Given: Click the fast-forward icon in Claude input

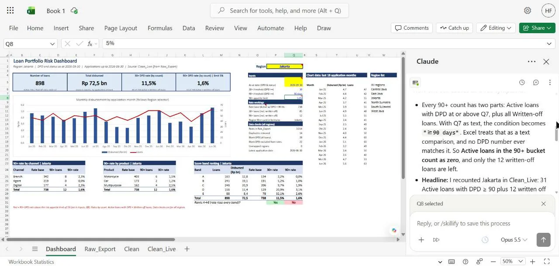Looking at the screenshot, I should pyautogui.click(x=436, y=240).
